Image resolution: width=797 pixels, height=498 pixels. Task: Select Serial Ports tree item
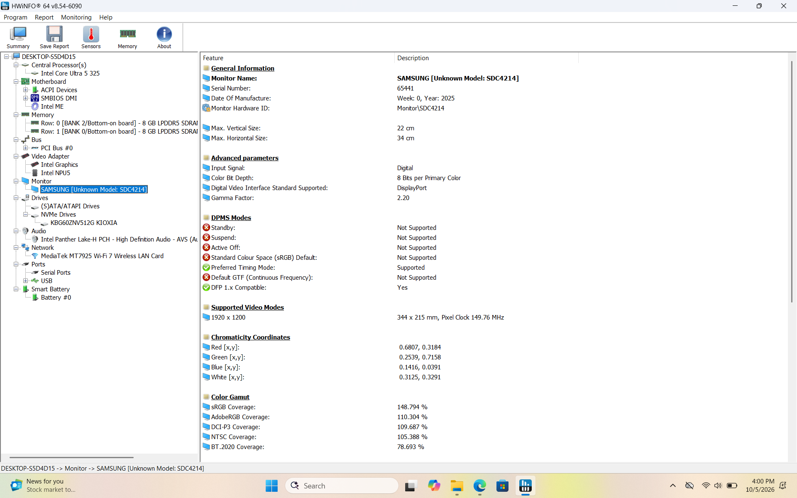coord(56,273)
